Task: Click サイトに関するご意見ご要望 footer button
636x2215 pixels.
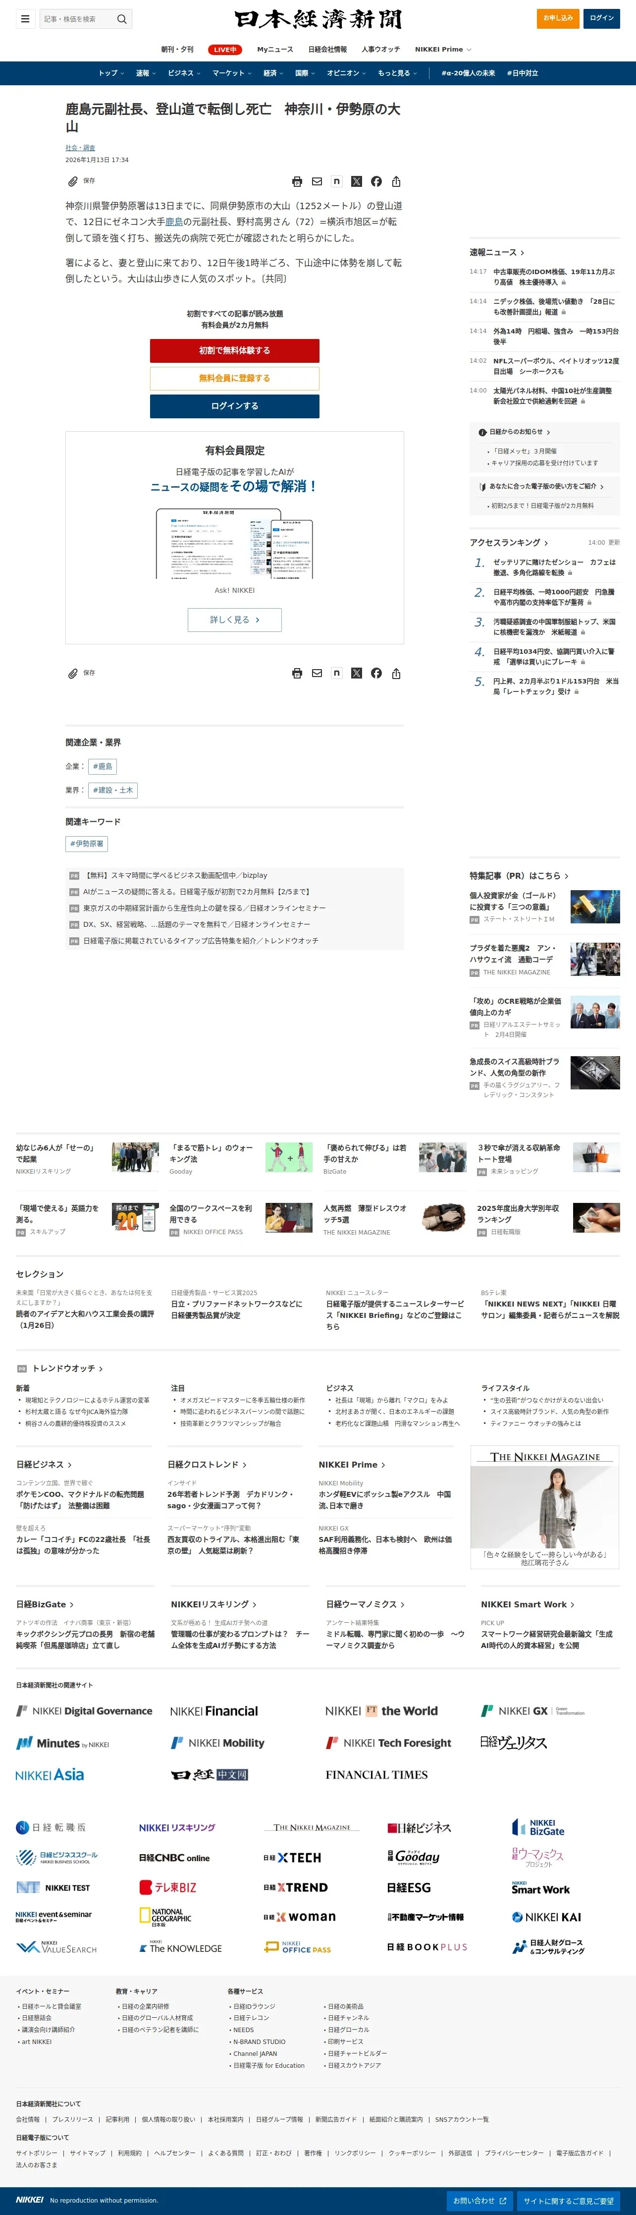Action: 569,2201
